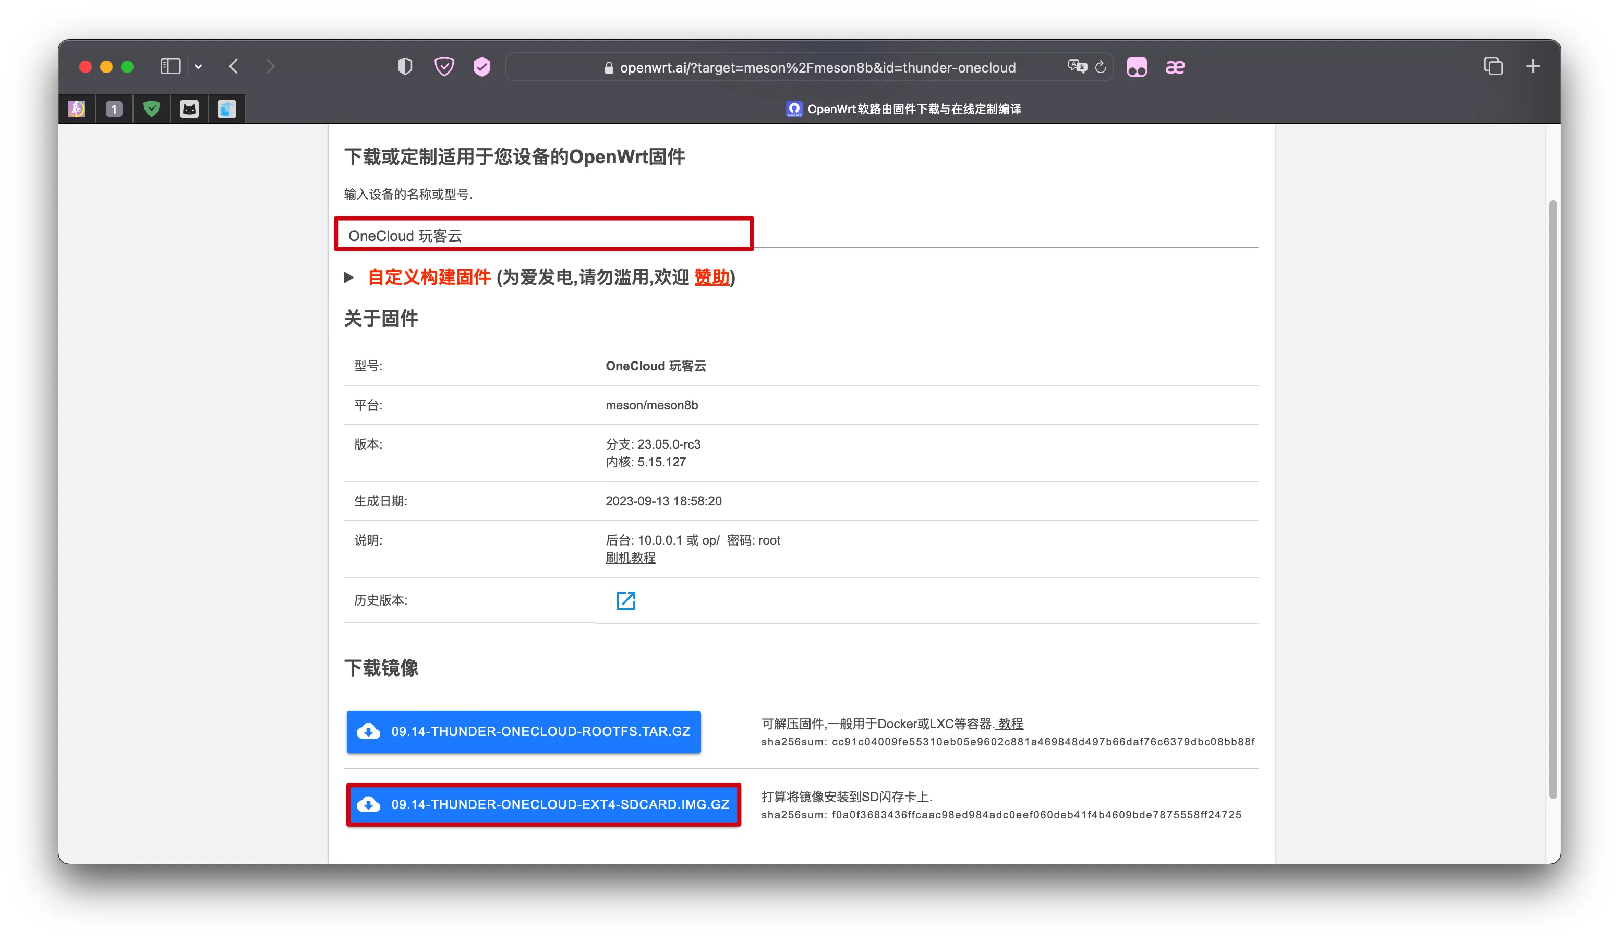Click the branch text 分支: 23.05.0-rc3

tap(653, 444)
